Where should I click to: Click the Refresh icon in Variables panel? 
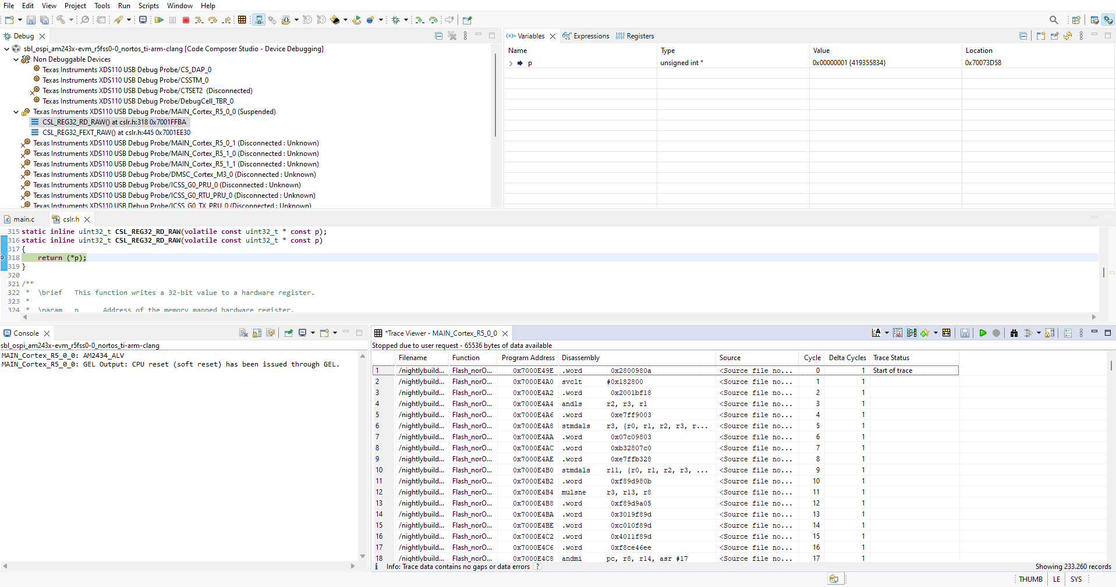(1068, 36)
